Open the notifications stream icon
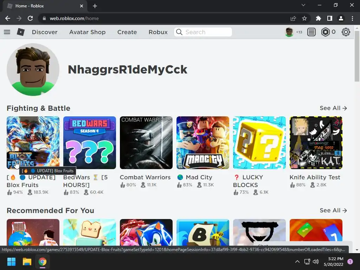The image size is (360, 270). (x=311, y=32)
